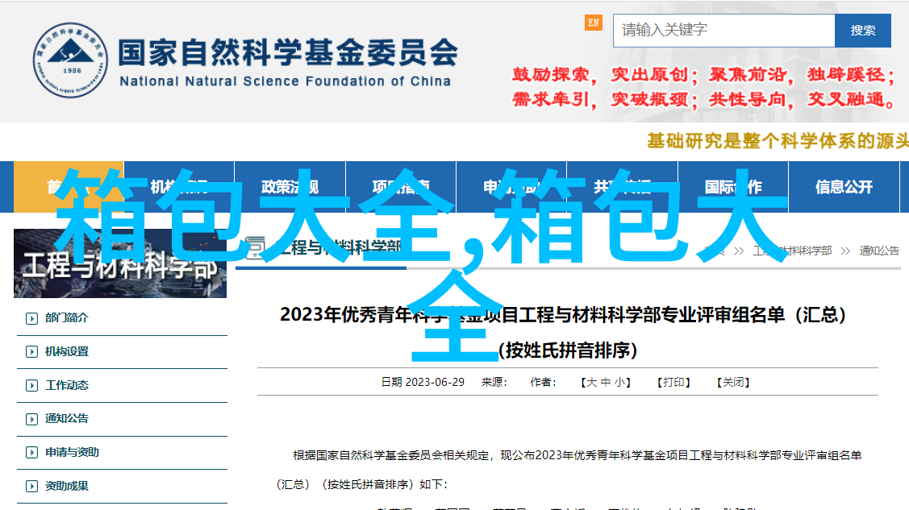
Task: Click the arrow icon beside 部门简介
Action: [x=32, y=318]
